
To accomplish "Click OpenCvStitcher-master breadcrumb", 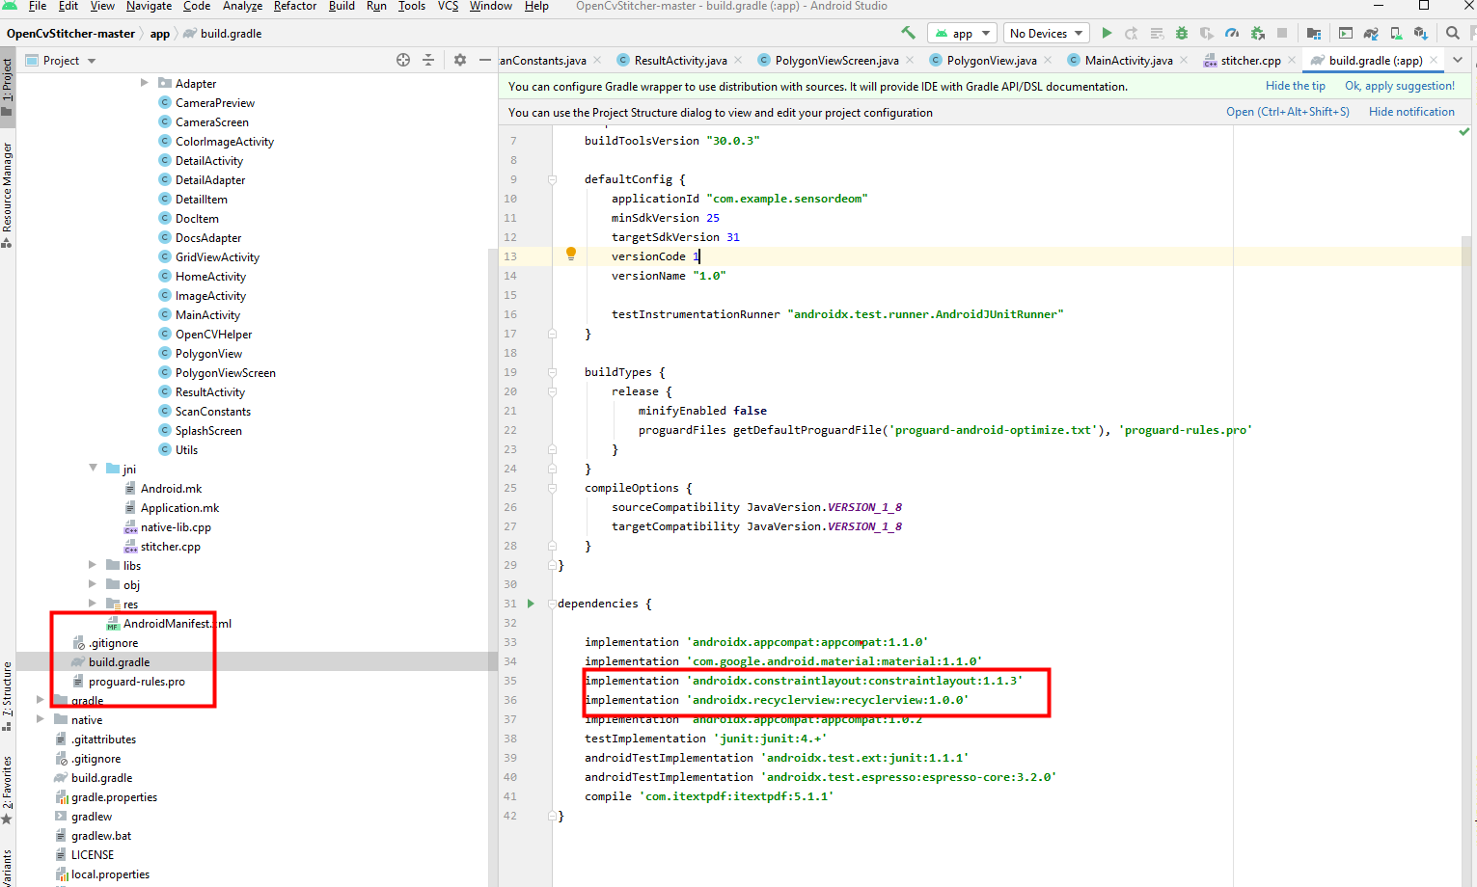I will pyautogui.click(x=70, y=34).
